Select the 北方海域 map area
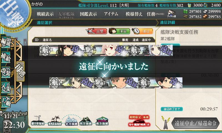Viewport: 222px width, 133px height. point(72,121)
